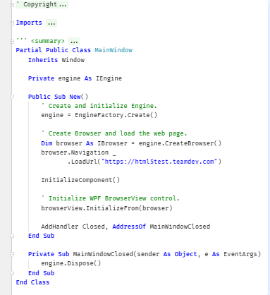Click comment 'Initialize WPF BrowserView control.'
Screen dimensions: 270x295
[x=110, y=198]
